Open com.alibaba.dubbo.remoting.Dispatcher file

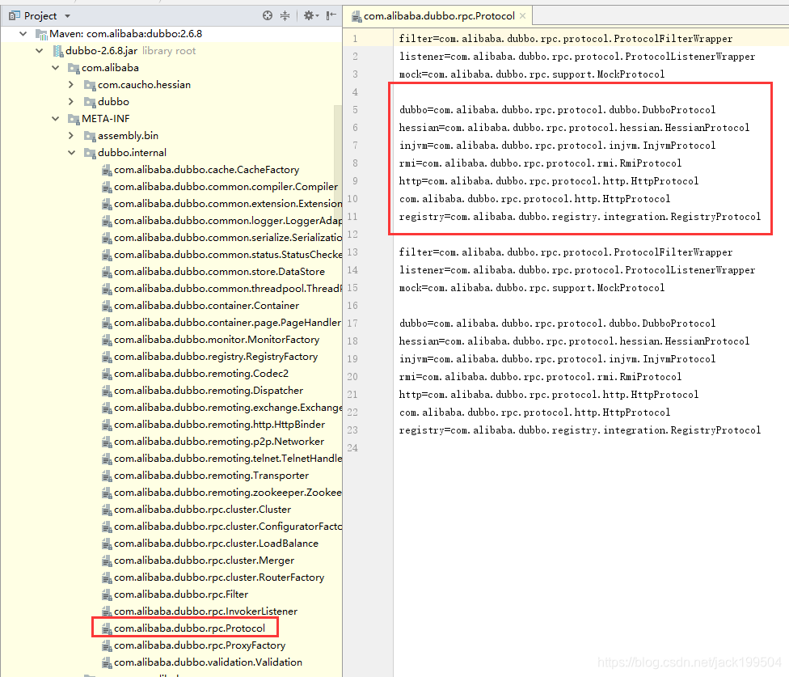coord(209,391)
